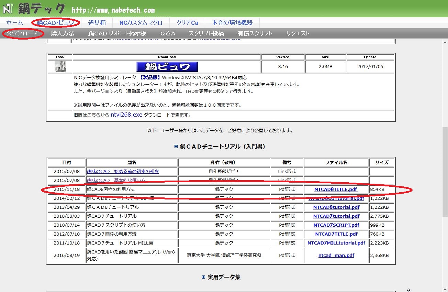Viewport: 448px width, 292px height.
Task: Open the 道具箱 navigation tab
Action: (x=97, y=23)
